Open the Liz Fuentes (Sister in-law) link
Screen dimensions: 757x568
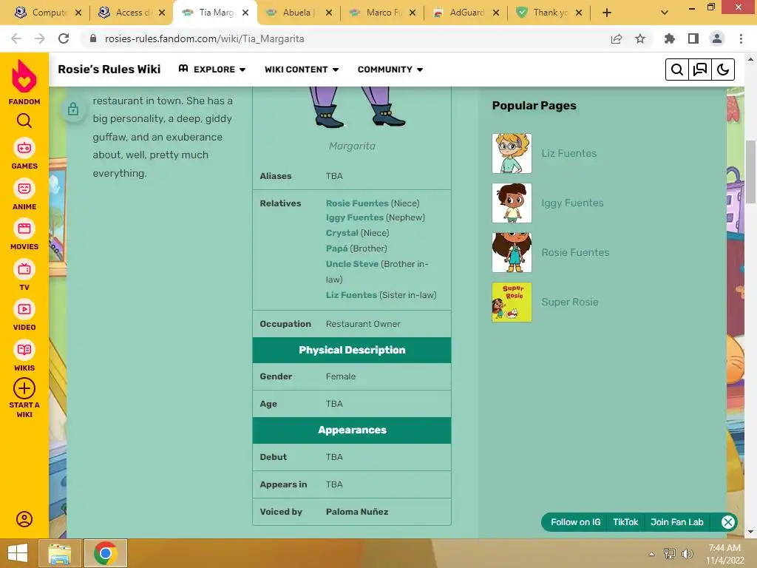click(x=351, y=294)
